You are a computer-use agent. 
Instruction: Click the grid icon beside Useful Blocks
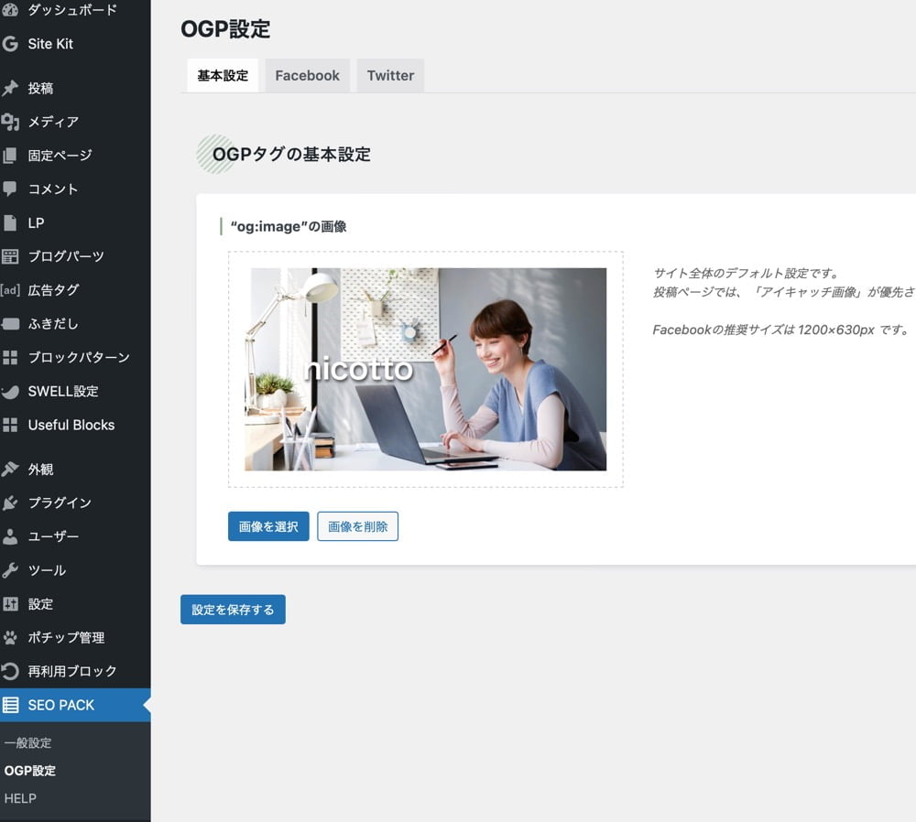tap(10, 425)
